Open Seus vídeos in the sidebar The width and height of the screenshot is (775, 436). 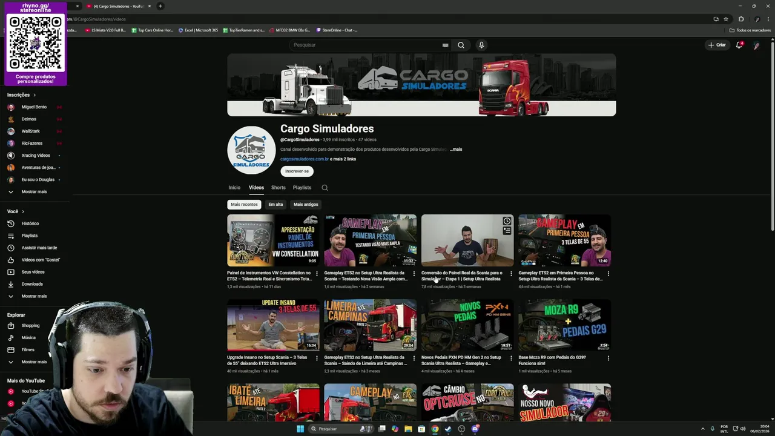[33, 272]
